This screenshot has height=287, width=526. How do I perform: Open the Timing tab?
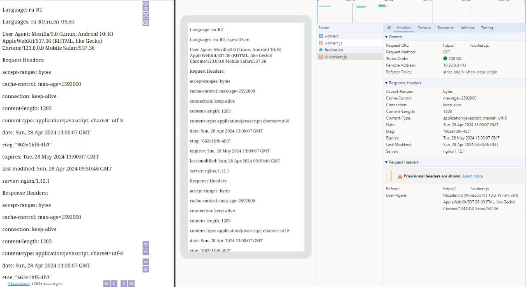click(487, 28)
